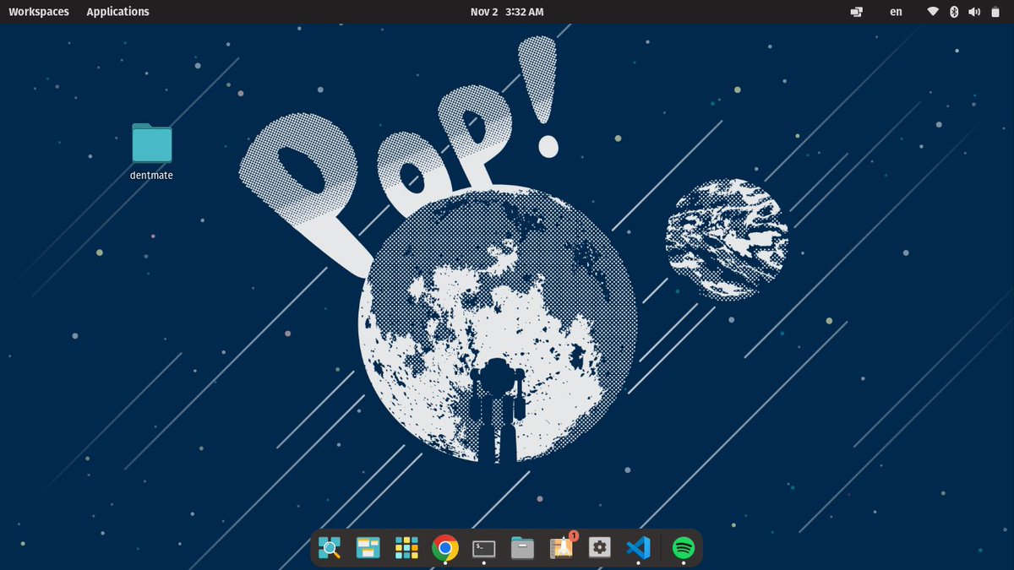Open Spotify from the dock
The height and width of the screenshot is (570, 1014).
pyautogui.click(x=684, y=548)
